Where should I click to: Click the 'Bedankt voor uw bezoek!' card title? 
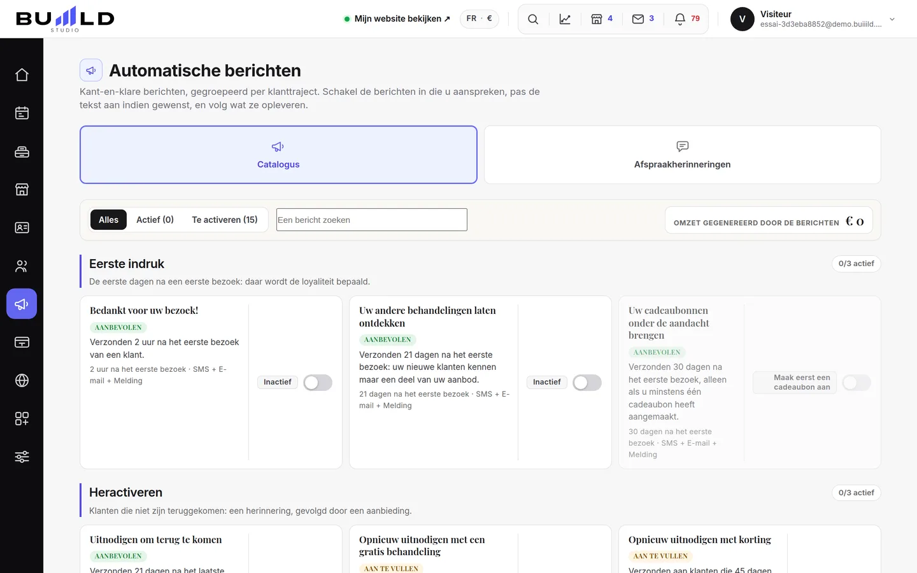(144, 311)
